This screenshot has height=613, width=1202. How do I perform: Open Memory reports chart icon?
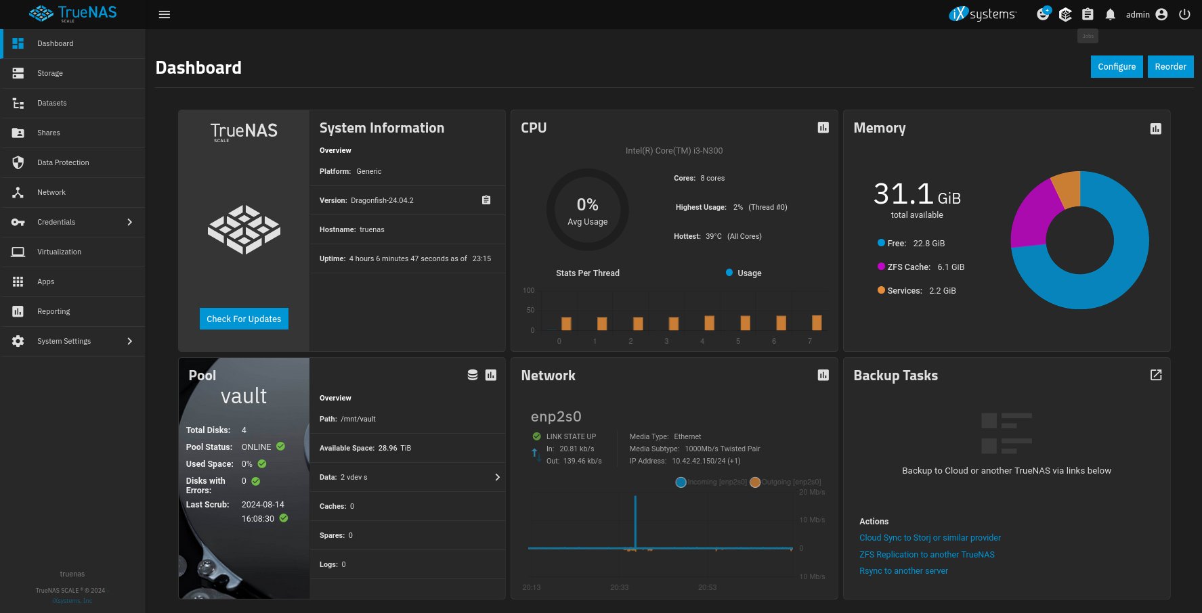click(1156, 129)
